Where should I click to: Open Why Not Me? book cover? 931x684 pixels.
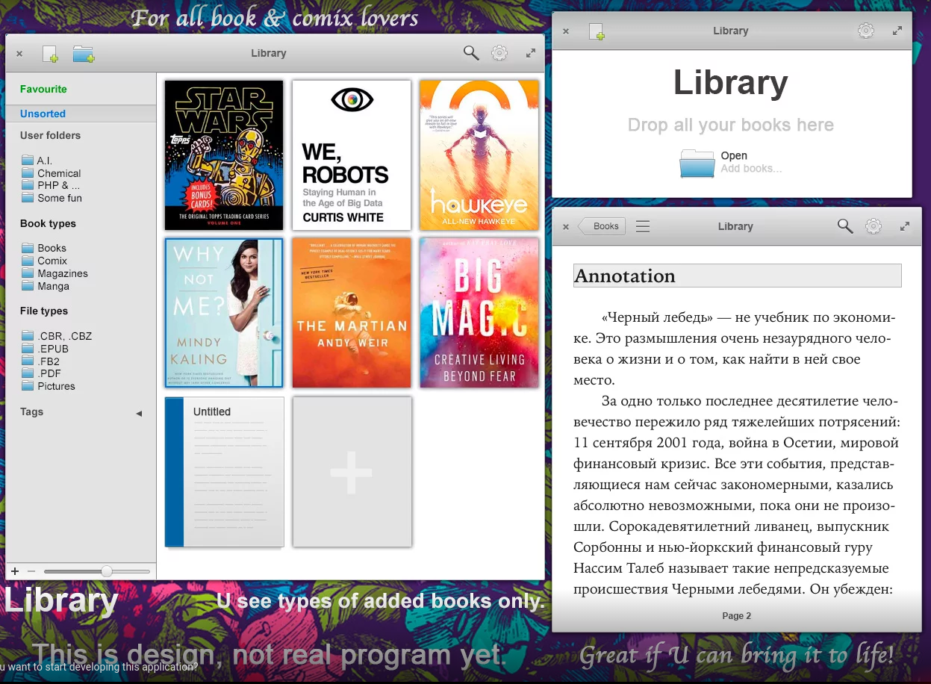point(224,313)
